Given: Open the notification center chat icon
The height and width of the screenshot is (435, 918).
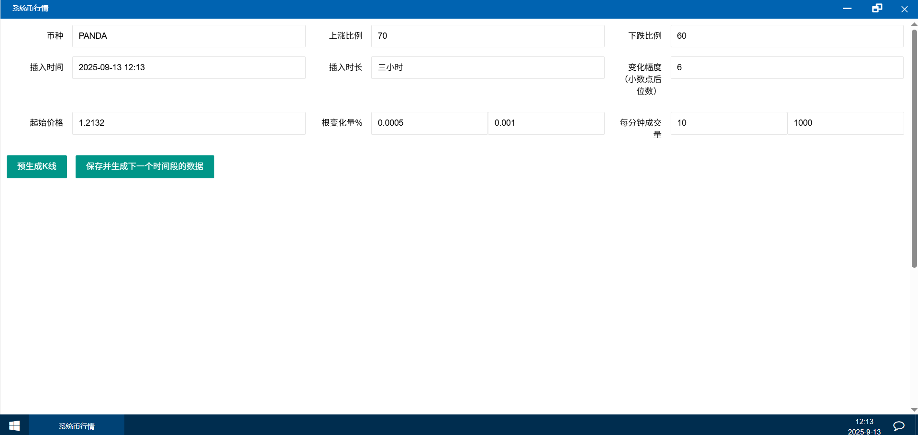Looking at the screenshot, I should pos(898,425).
